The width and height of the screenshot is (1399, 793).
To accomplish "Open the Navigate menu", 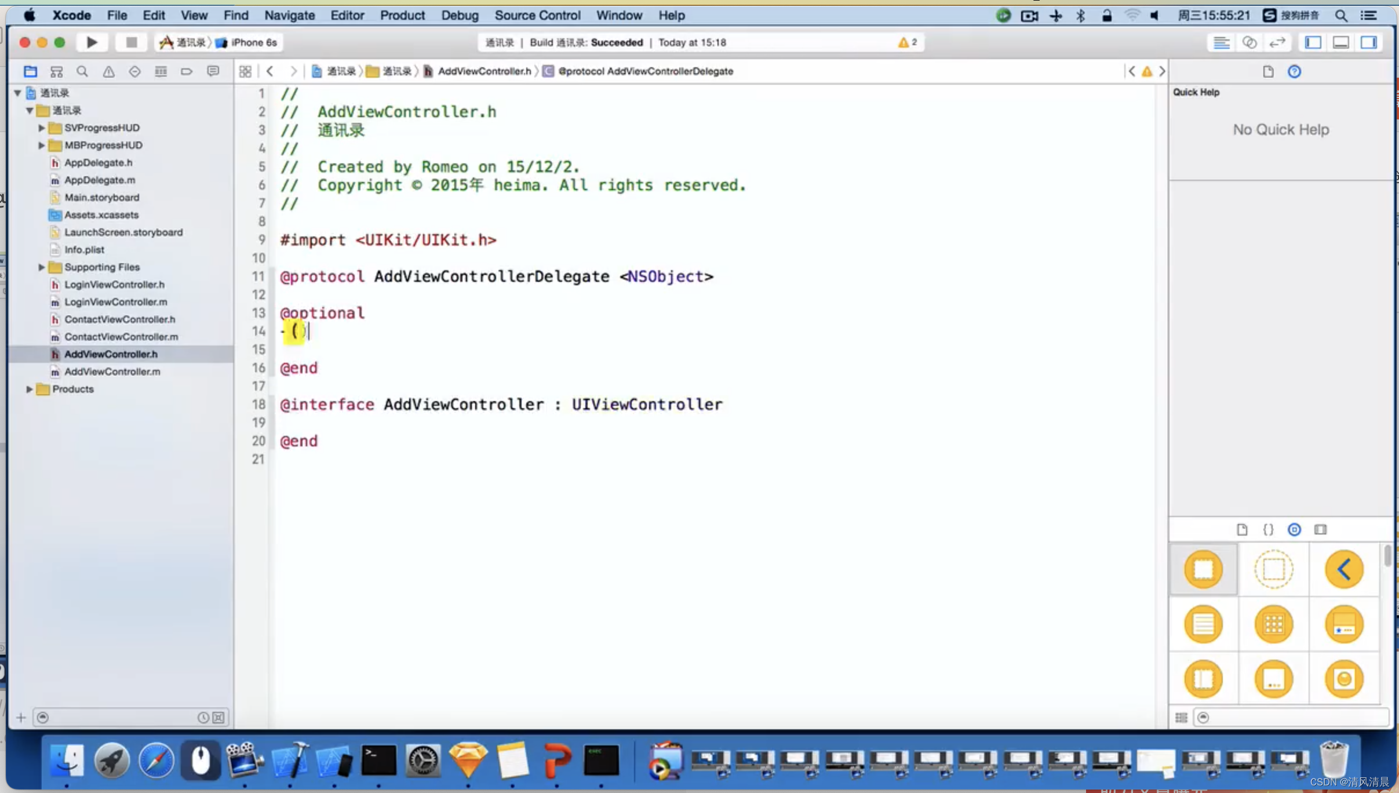I will point(289,16).
